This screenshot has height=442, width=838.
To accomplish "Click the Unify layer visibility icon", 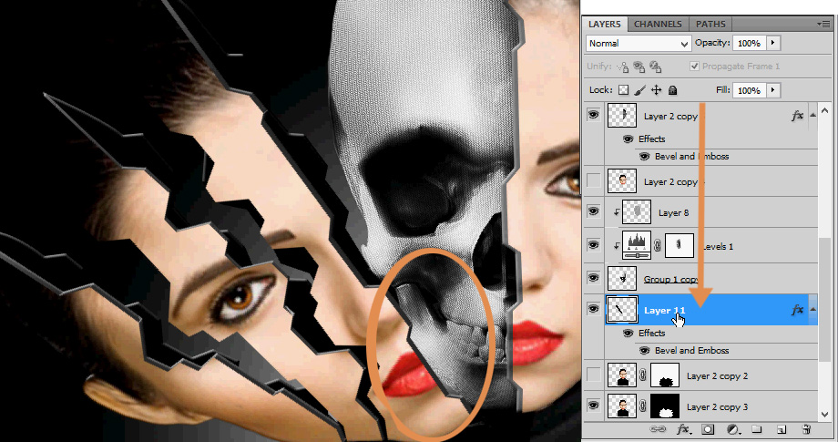I will click(639, 67).
